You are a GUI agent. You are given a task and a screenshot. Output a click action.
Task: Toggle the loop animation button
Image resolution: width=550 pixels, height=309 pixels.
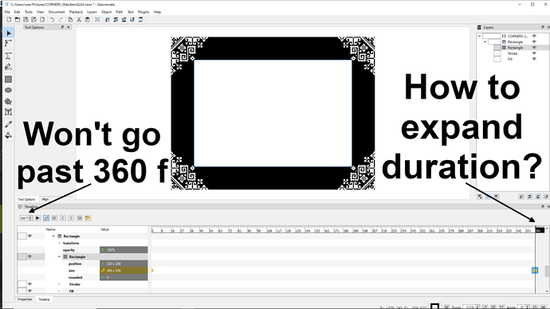[46, 218]
